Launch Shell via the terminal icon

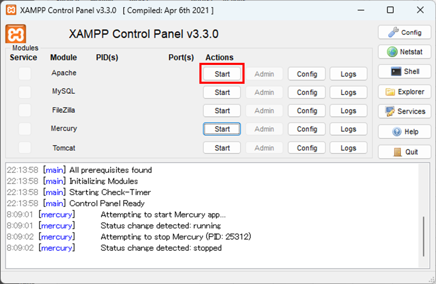[x=404, y=71]
